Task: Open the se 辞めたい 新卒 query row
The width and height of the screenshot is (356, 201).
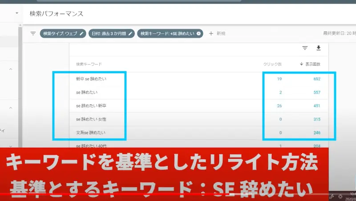Action: coord(91,106)
